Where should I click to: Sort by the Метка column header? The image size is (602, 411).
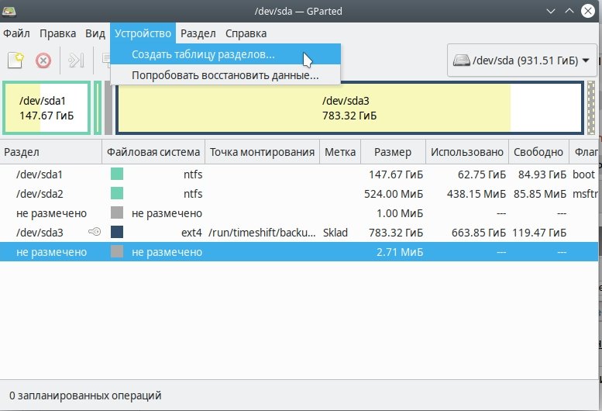[x=340, y=152]
